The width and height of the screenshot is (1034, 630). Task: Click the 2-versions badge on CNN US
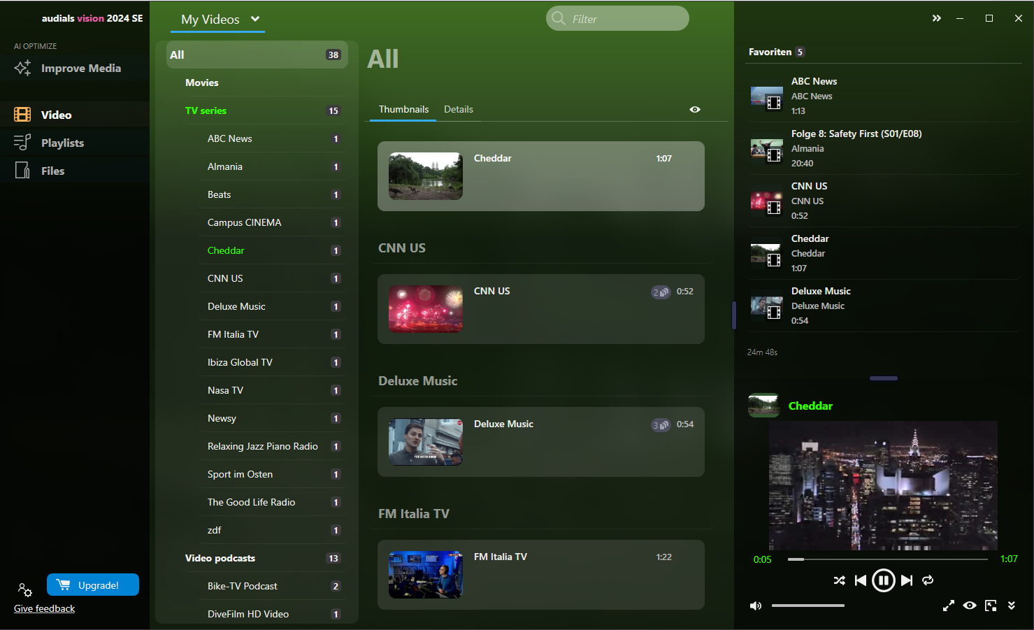(661, 292)
